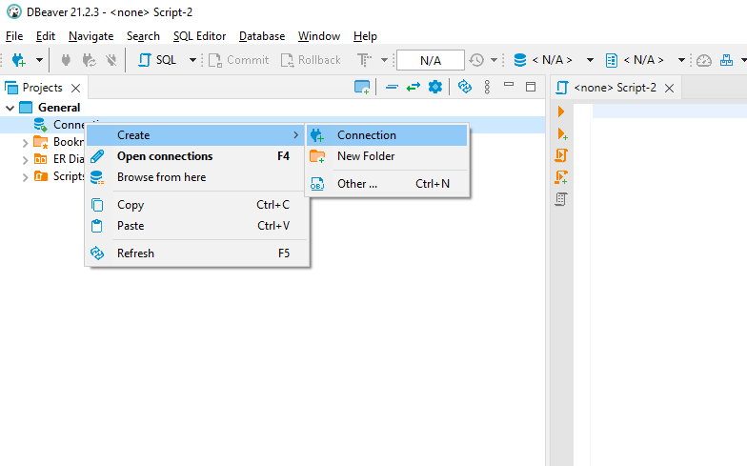Open the Navigate menu
747x466 pixels.
(91, 36)
